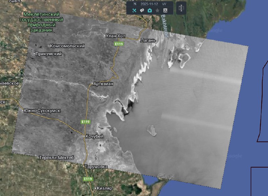This screenshot has width=268, height=196.
Task: Click the Комсомольский place label
Action: coord(67,46)
